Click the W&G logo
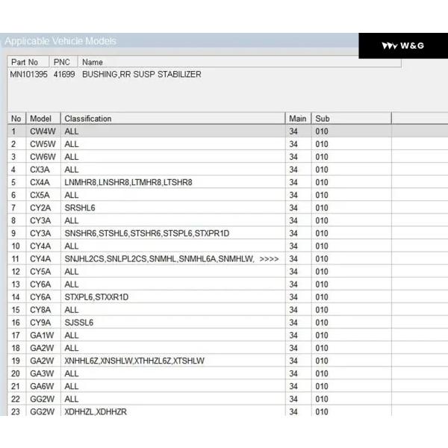 [x=402, y=46]
